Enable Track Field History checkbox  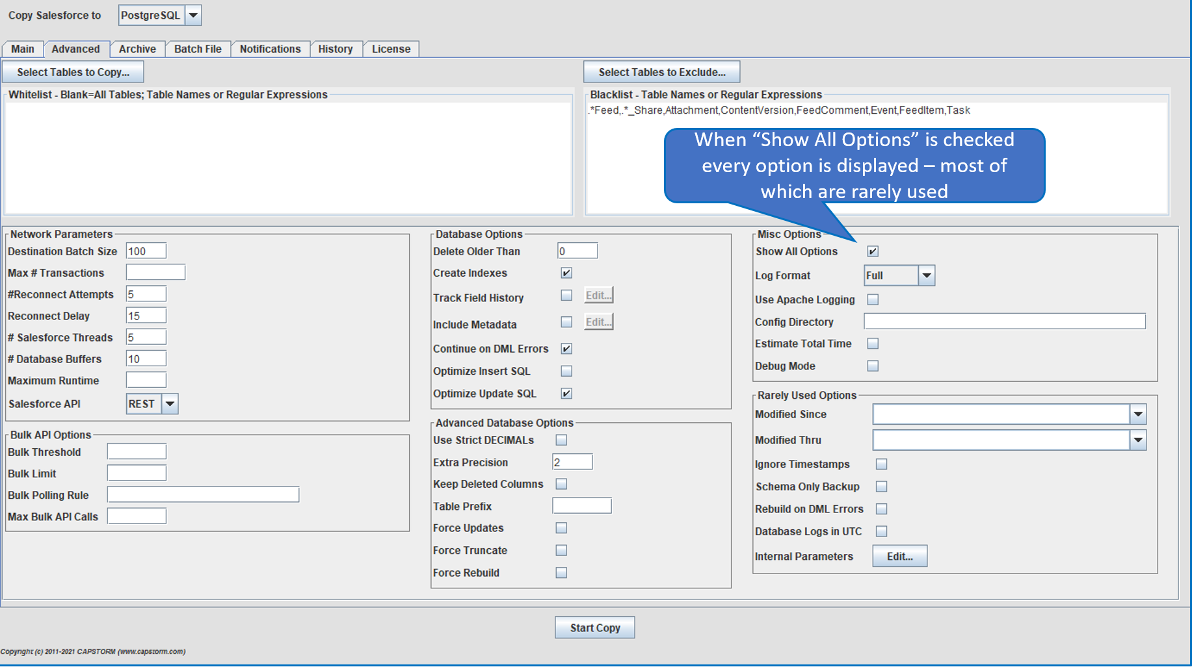pos(566,296)
